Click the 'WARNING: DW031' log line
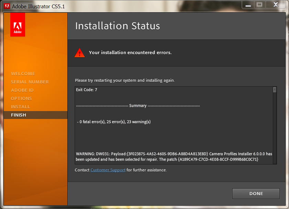Image resolution: width=289 pixels, height=209 pixels. pos(174,154)
